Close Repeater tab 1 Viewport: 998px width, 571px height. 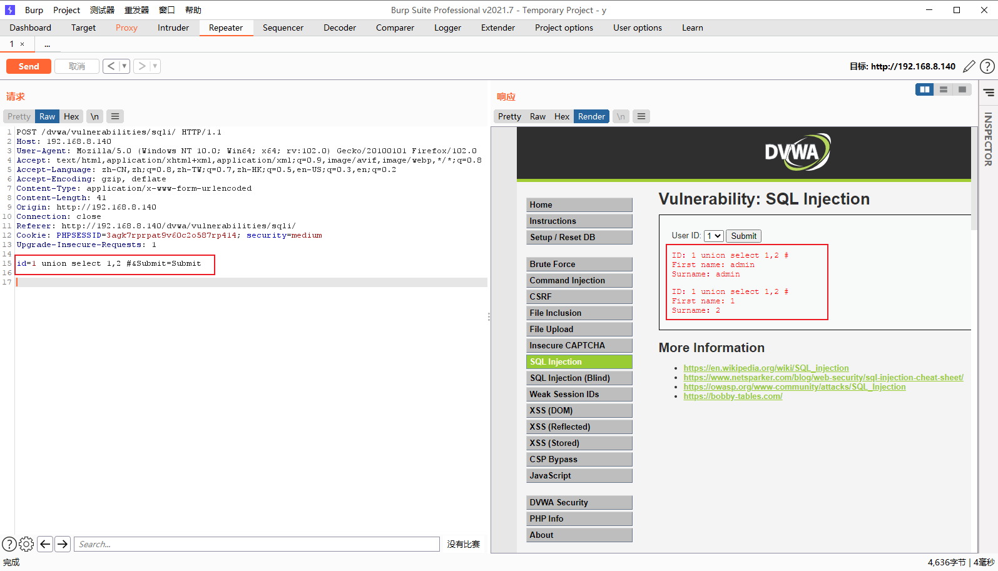pyautogui.click(x=23, y=44)
